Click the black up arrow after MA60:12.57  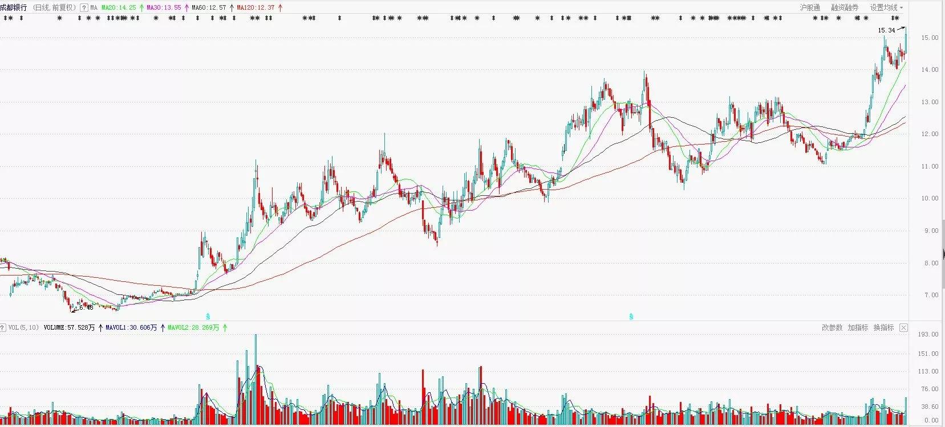(x=232, y=8)
